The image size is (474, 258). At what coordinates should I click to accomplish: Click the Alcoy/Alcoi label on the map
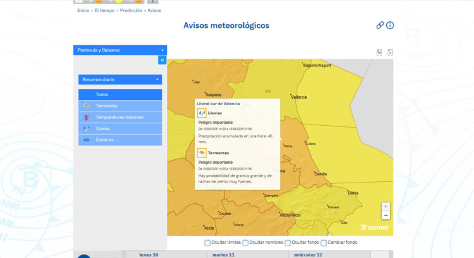(x=290, y=215)
